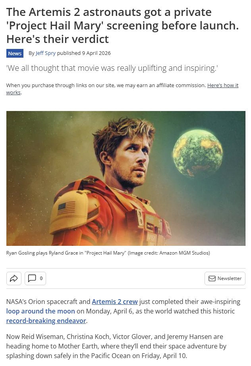The width and height of the screenshot is (251, 366).
Task: Click the published date 9 April 2026
Action: 96,53
